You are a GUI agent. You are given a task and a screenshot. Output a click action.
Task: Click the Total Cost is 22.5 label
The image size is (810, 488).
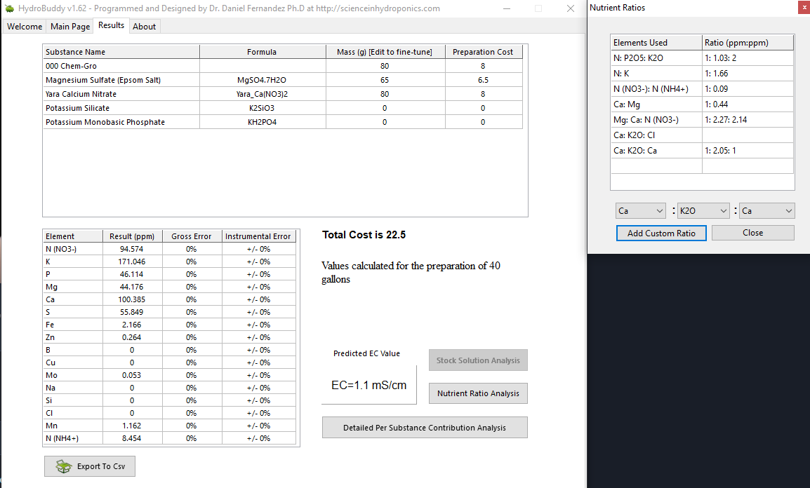pos(364,235)
